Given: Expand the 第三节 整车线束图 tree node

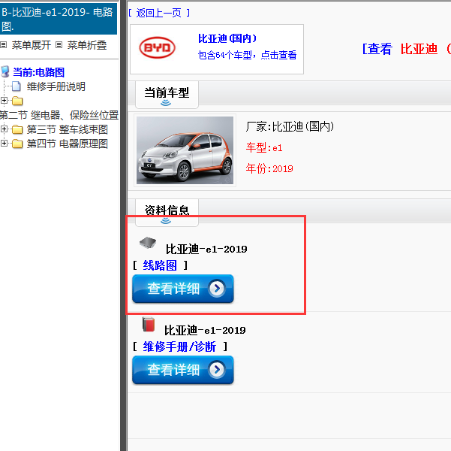Looking at the screenshot, I should [4, 129].
